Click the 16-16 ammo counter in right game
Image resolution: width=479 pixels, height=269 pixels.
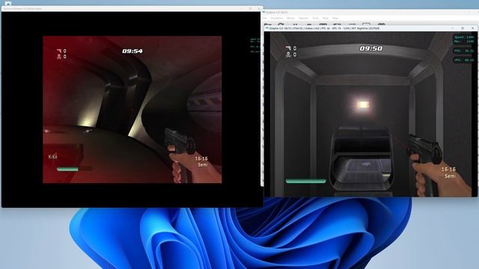tap(448, 170)
